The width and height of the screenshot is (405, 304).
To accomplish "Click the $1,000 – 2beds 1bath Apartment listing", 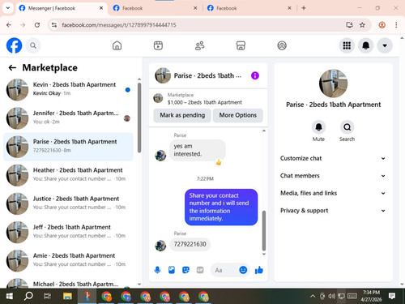I will (204, 102).
